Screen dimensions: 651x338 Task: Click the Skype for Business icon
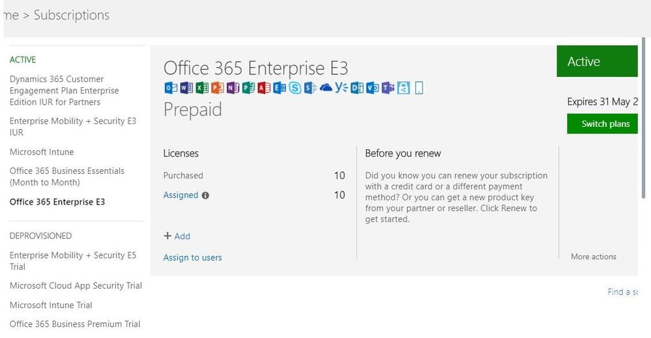pyautogui.click(x=295, y=88)
